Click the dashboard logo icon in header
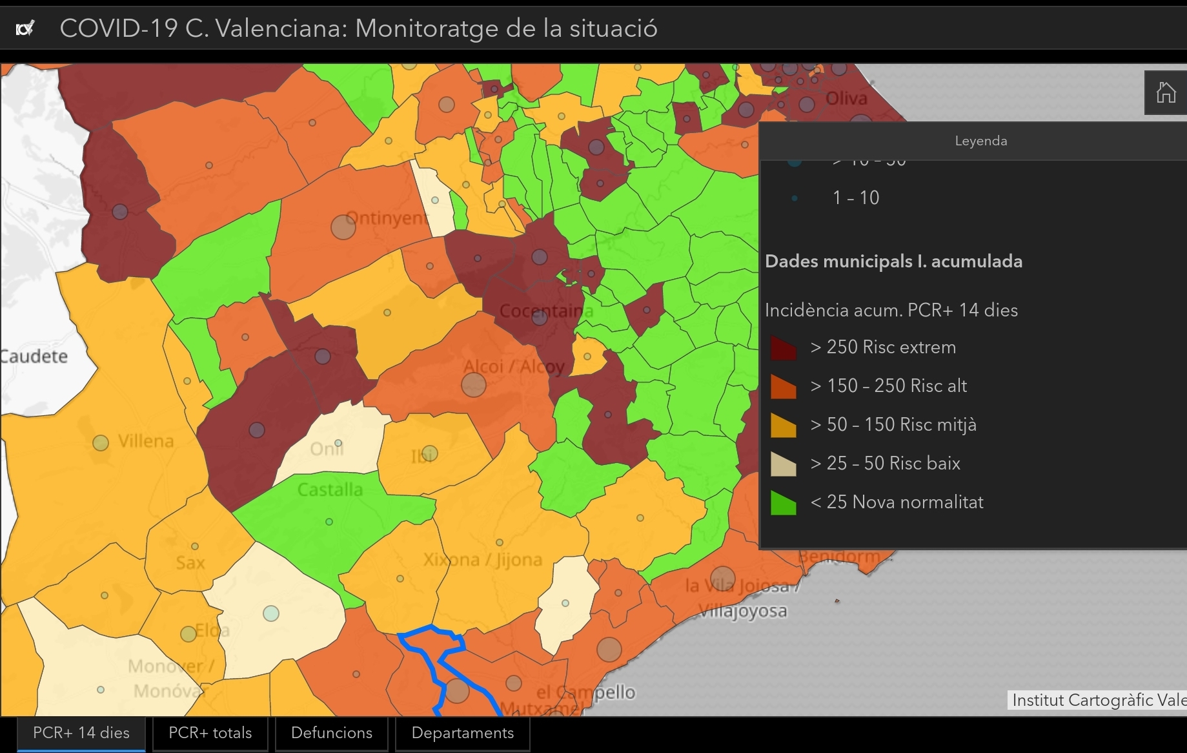1187x753 pixels. (25, 28)
